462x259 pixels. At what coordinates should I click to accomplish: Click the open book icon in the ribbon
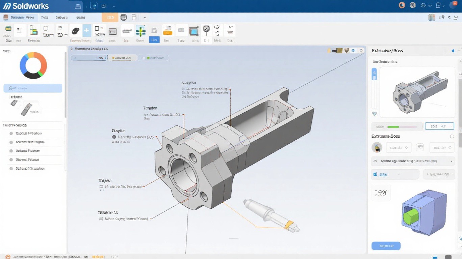pyautogui.click(x=181, y=31)
